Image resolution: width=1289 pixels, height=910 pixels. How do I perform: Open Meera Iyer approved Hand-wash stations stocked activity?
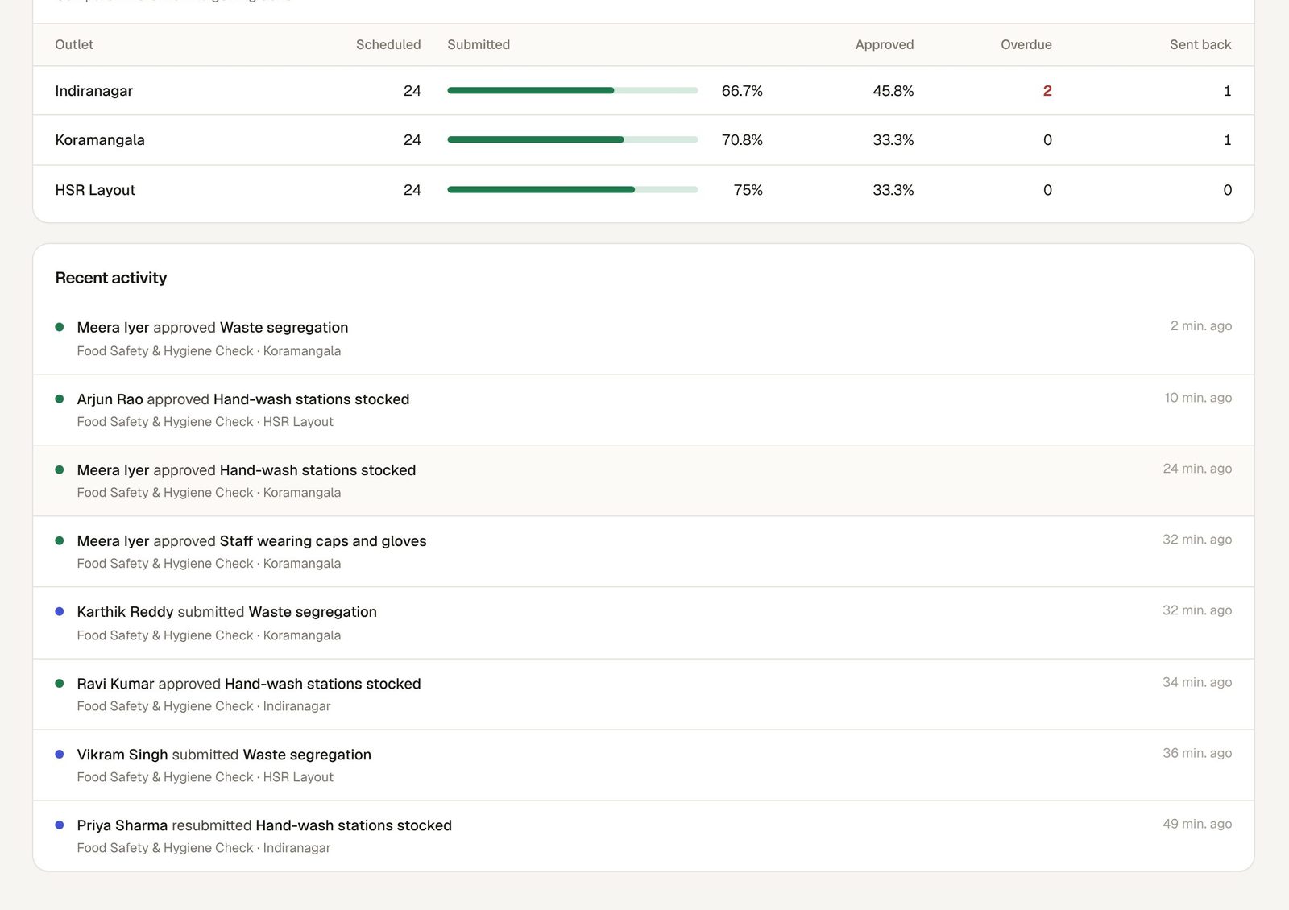(644, 481)
